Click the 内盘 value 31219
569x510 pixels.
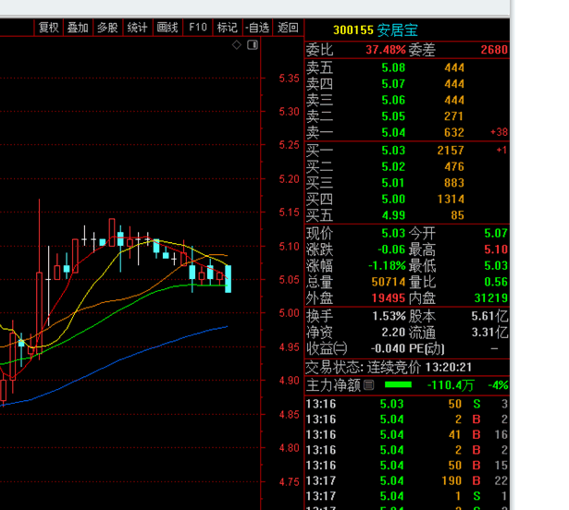(x=491, y=298)
